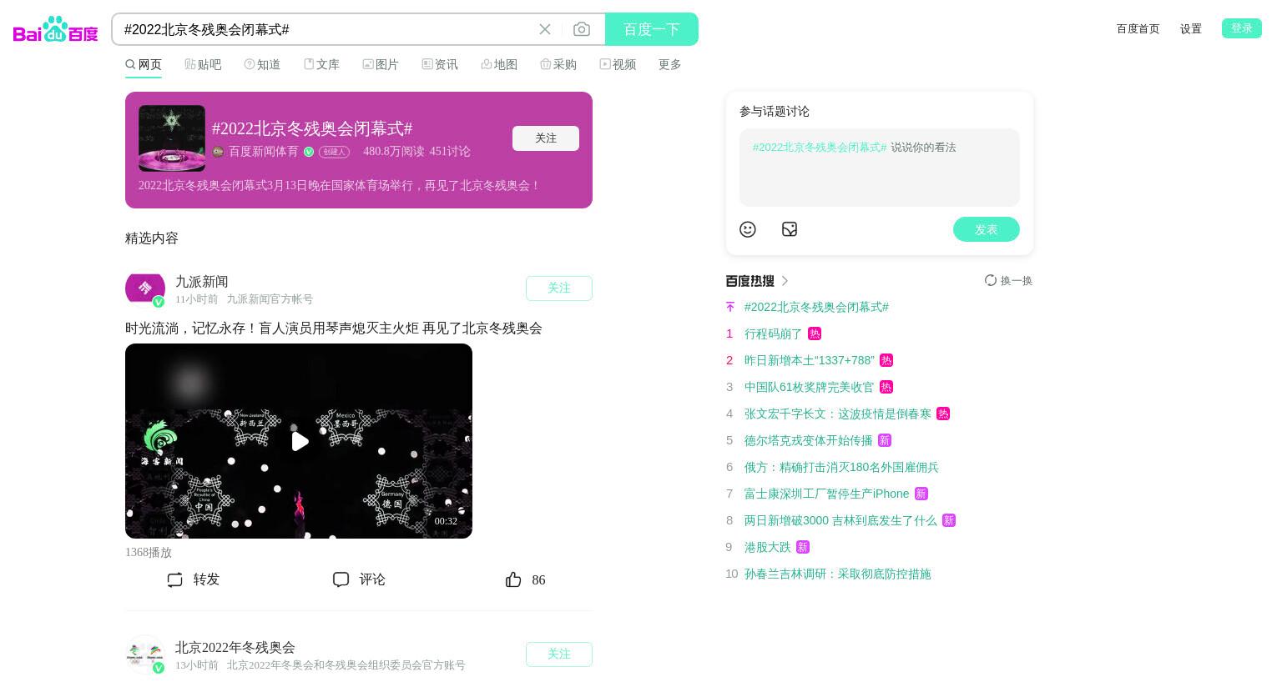Open hot search 张文宏千字长文
This screenshot has width=1282, height=687.
pos(838,414)
